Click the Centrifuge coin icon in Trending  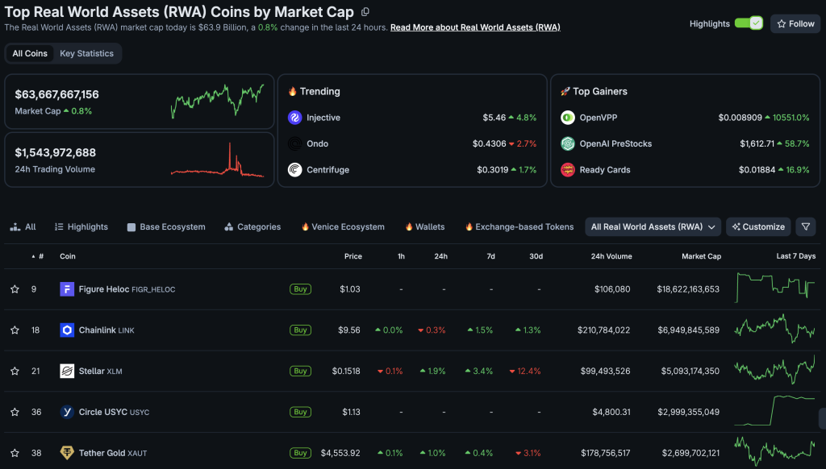point(295,169)
